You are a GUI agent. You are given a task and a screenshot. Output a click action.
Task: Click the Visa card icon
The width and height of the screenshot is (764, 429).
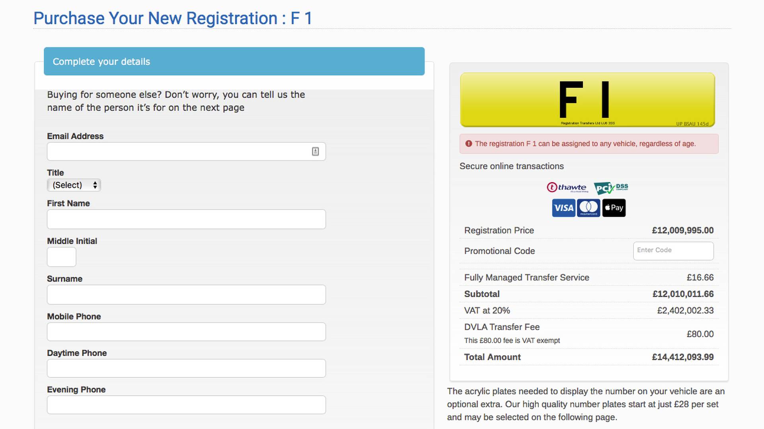563,208
